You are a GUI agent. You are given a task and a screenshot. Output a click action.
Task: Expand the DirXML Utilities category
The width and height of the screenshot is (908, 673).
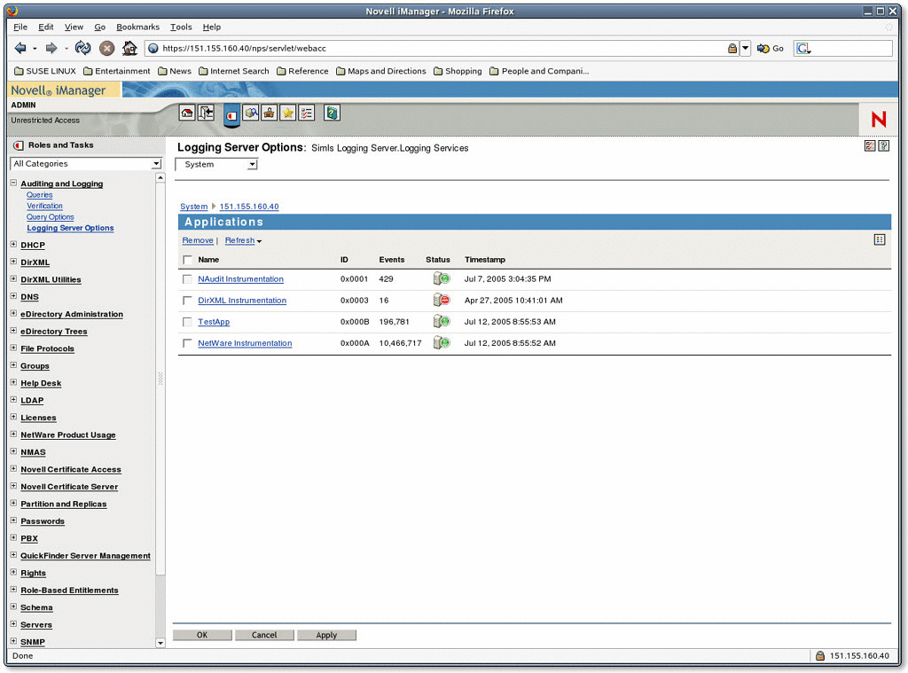tap(13, 278)
